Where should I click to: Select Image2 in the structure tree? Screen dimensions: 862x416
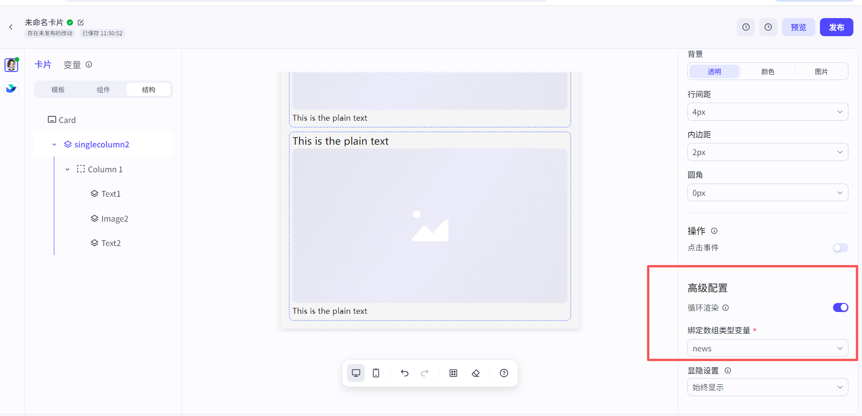tap(114, 218)
